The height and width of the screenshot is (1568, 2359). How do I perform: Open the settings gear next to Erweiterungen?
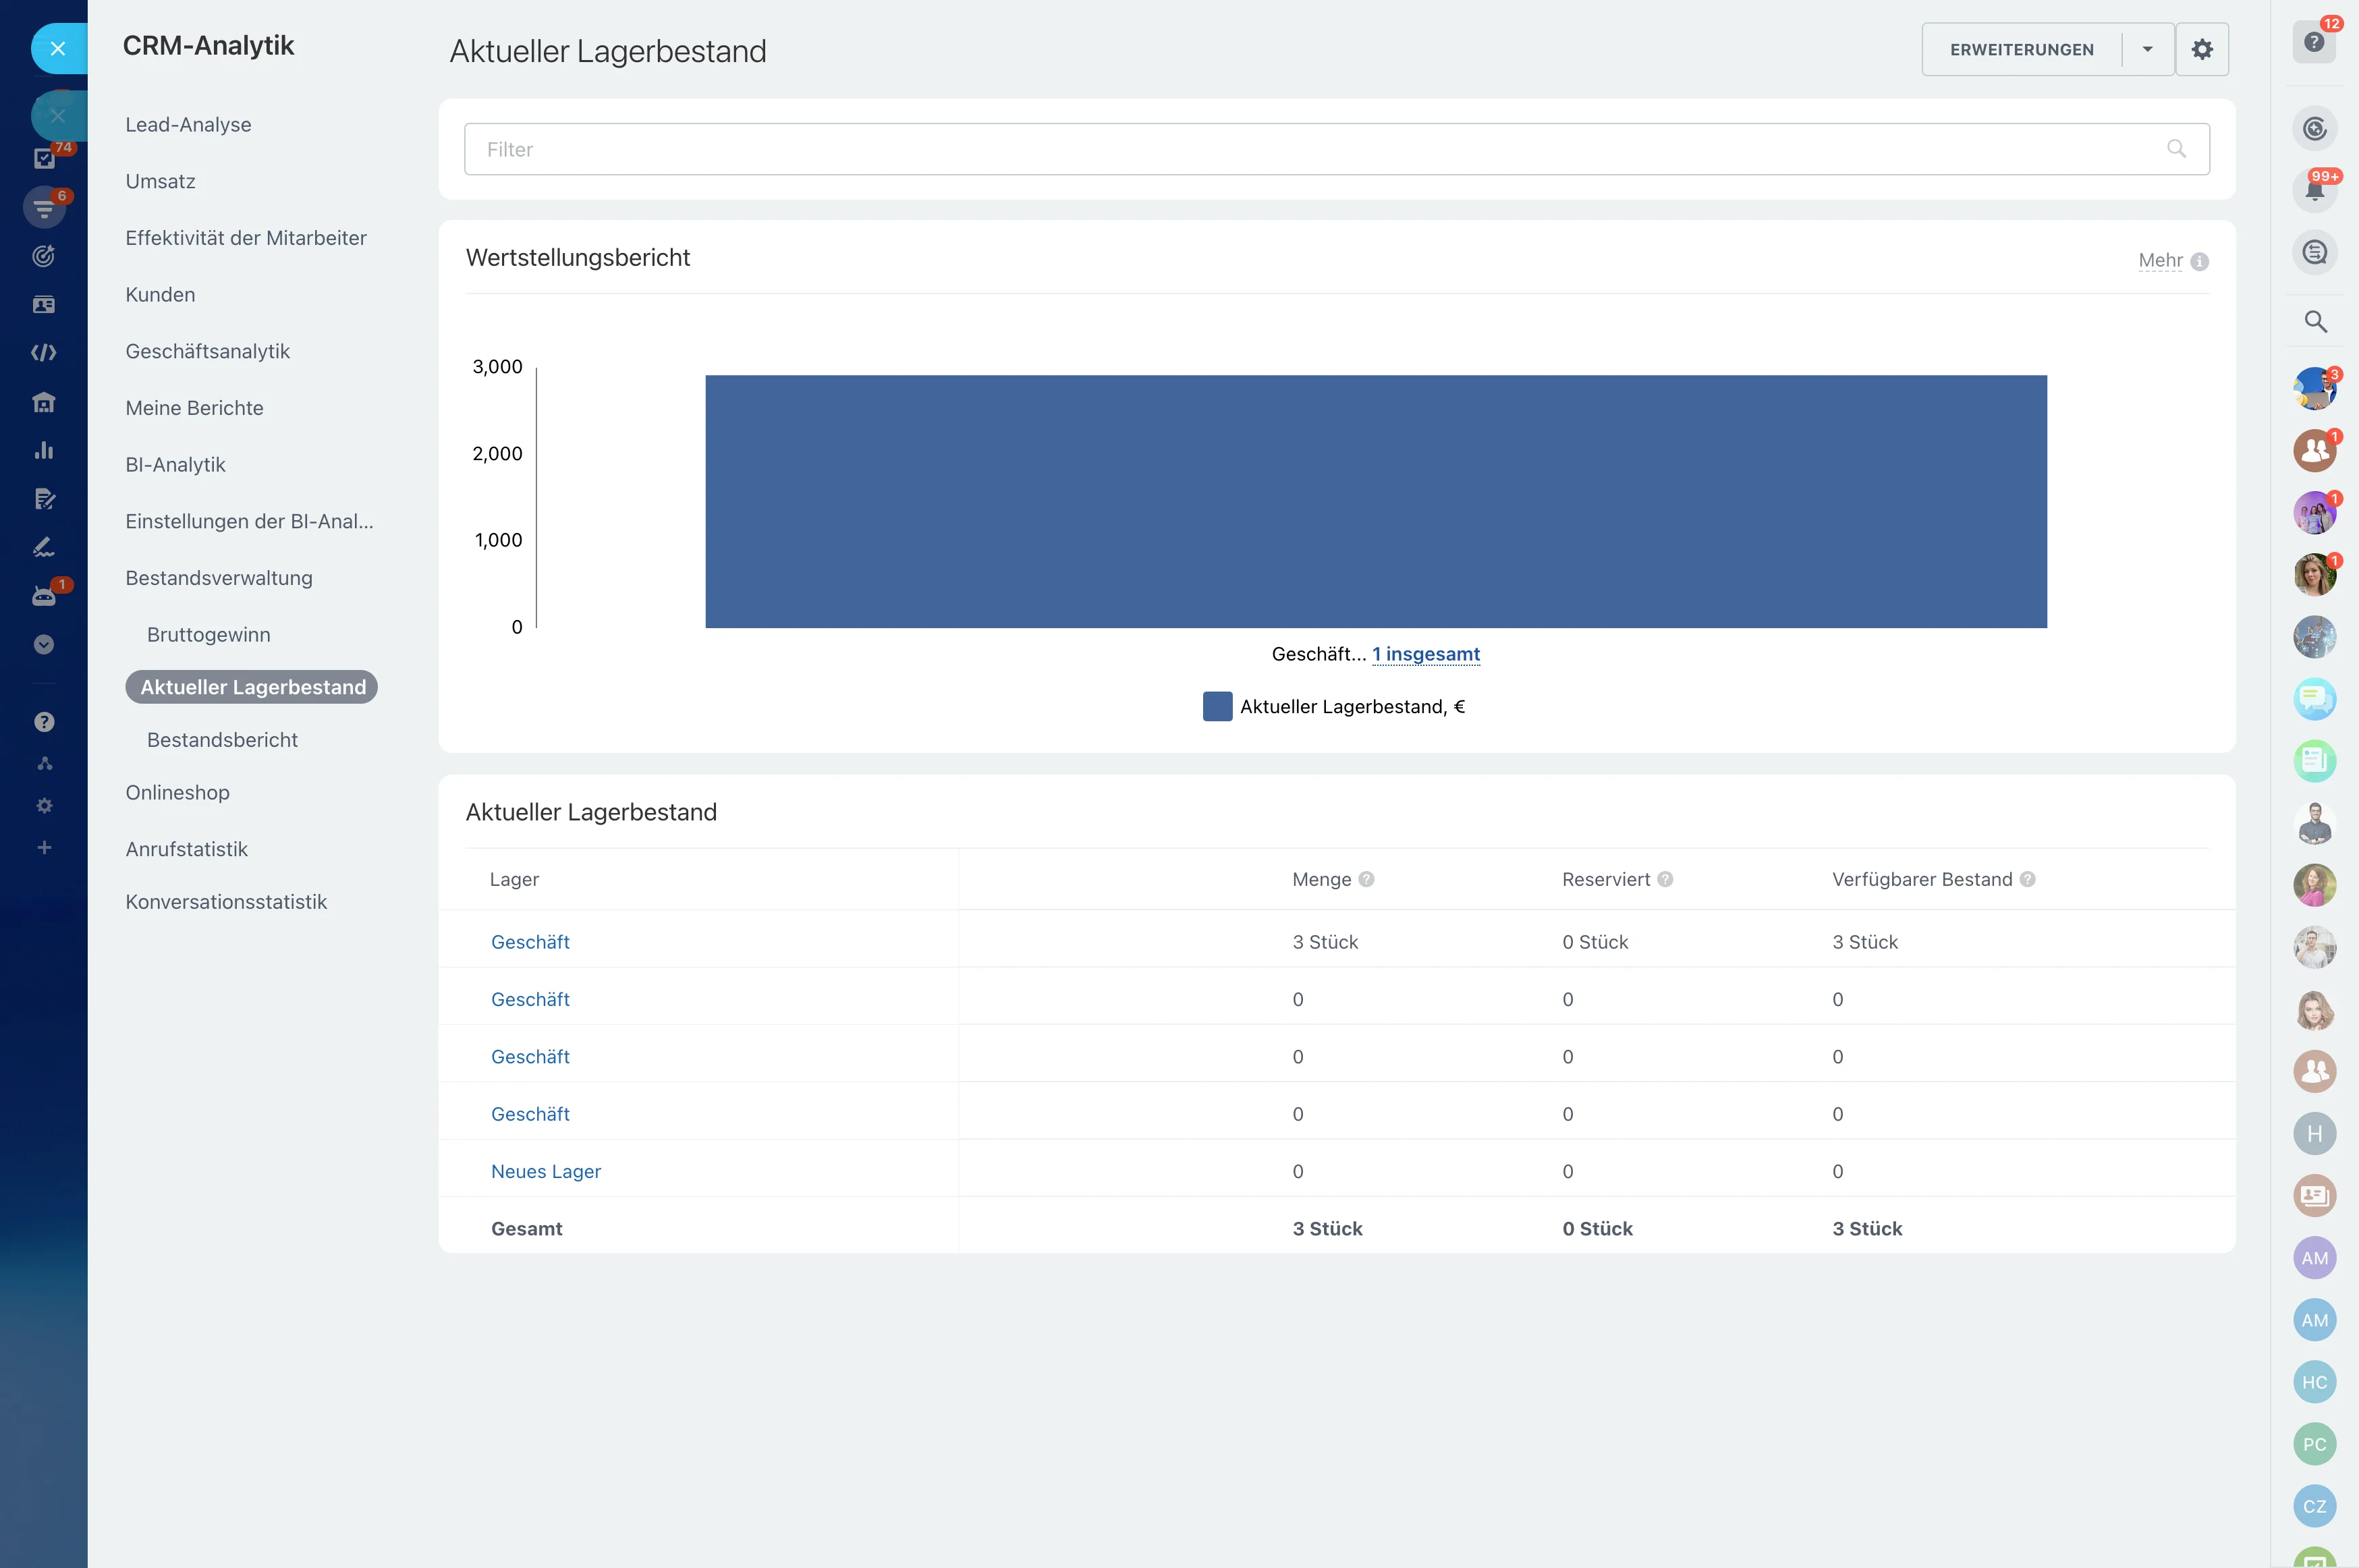[2203, 48]
